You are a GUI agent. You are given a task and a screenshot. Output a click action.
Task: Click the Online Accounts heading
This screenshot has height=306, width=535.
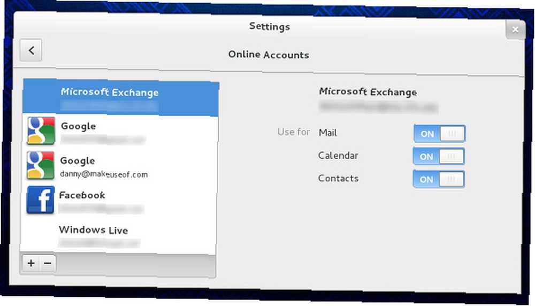tap(269, 55)
